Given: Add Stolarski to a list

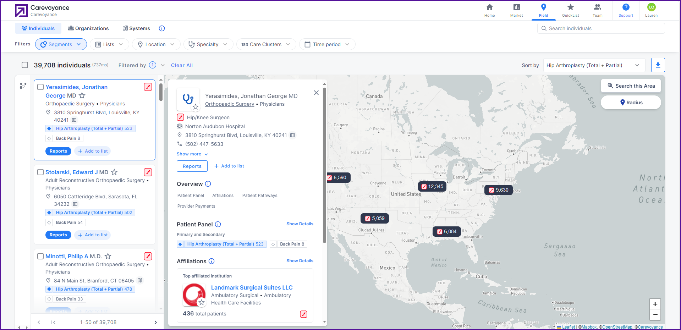Looking at the screenshot, I should (93, 235).
